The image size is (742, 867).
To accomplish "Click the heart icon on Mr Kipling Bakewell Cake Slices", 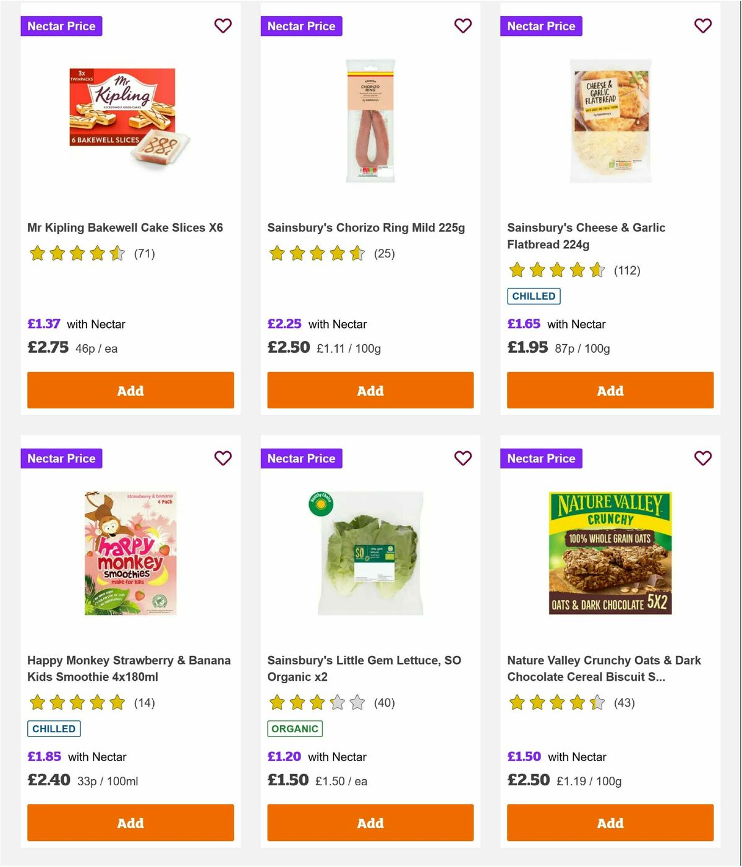I will click(x=223, y=26).
